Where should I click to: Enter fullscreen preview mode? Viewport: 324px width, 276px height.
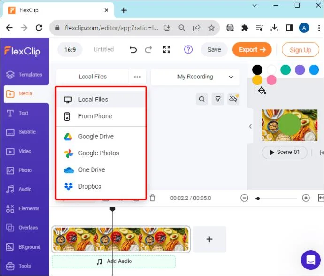click(x=167, y=50)
